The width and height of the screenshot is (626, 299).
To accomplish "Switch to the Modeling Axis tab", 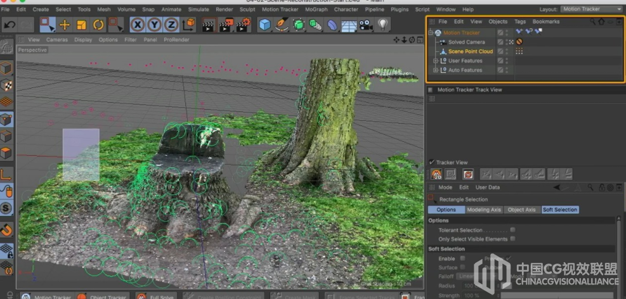I will (x=484, y=210).
